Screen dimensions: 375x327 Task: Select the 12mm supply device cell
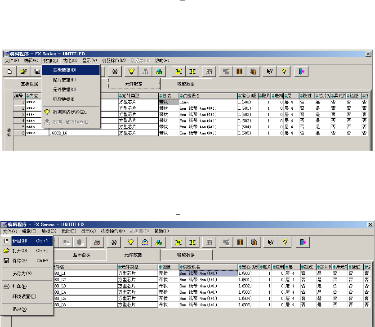208,102
